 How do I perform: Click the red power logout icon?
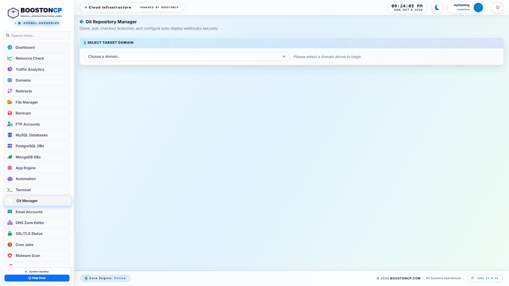498,7
